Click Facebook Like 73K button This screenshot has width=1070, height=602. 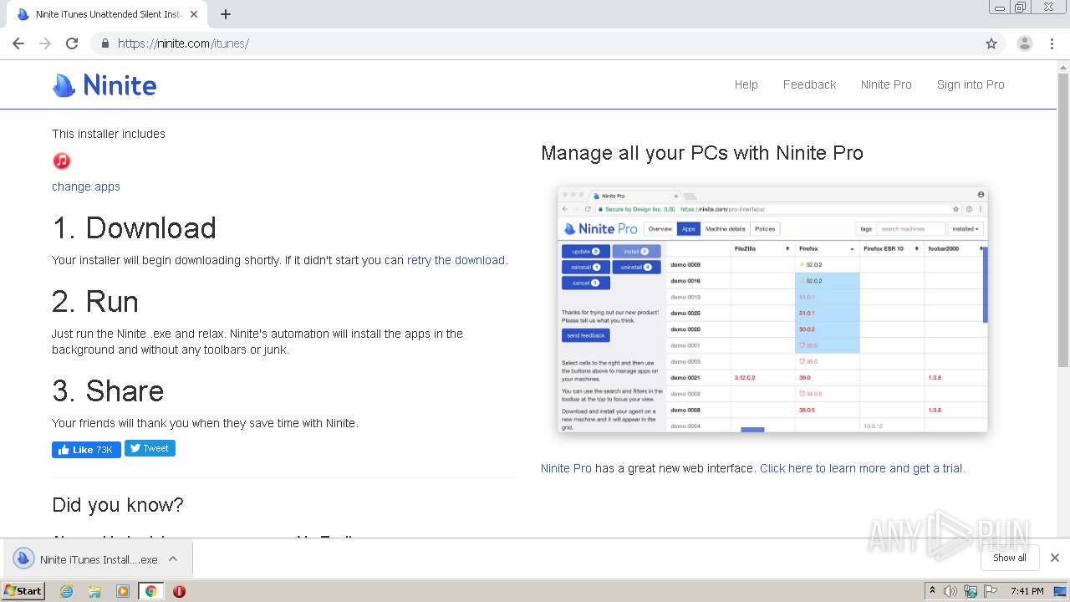[x=86, y=450]
